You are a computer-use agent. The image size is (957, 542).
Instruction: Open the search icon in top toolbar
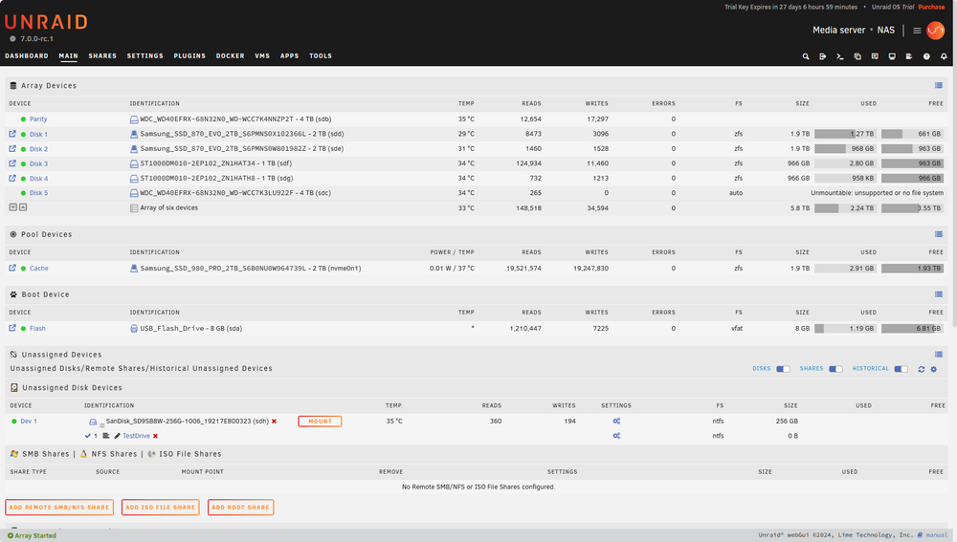click(x=806, y=56)
